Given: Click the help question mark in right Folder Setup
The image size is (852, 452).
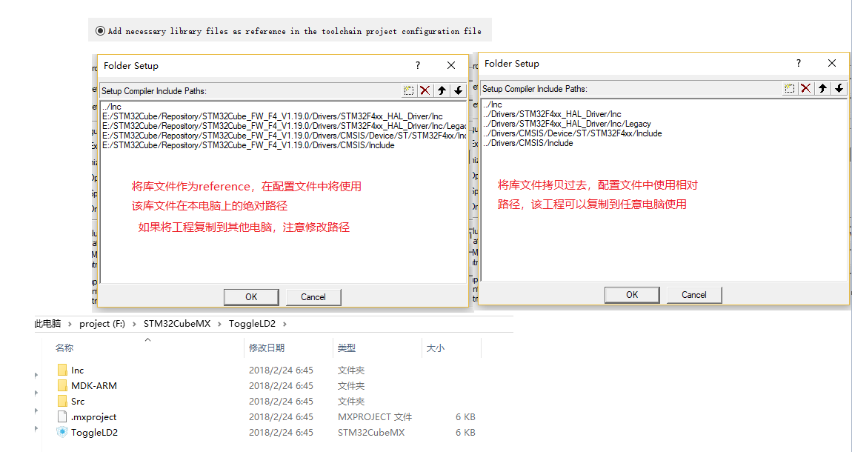Looking at the screenshot, I should point(799,63).
